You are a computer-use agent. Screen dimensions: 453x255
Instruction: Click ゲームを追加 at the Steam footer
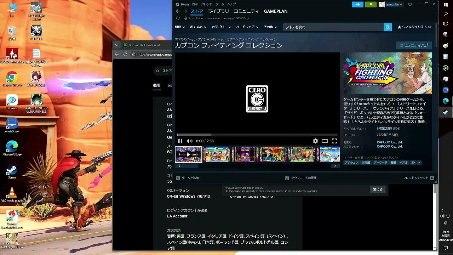(188, 178)
